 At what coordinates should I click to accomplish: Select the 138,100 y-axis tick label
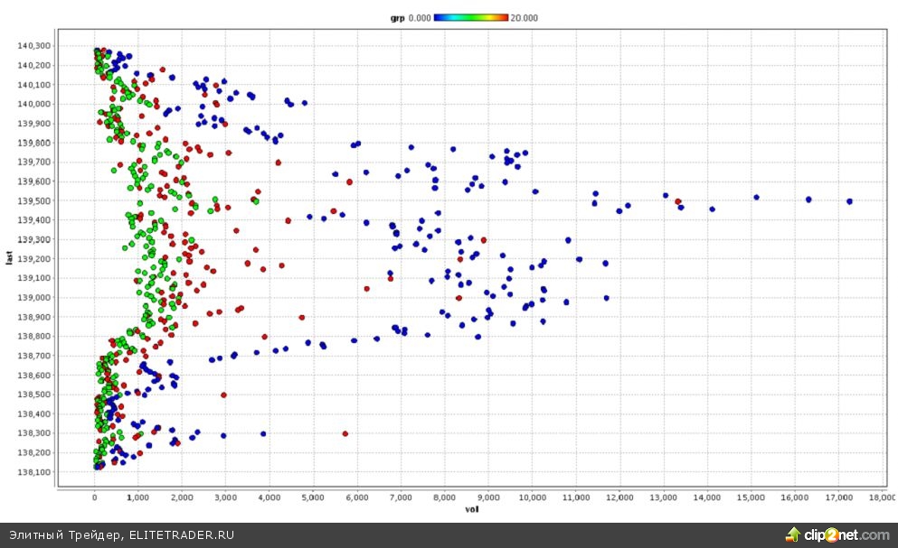point(34,472)
